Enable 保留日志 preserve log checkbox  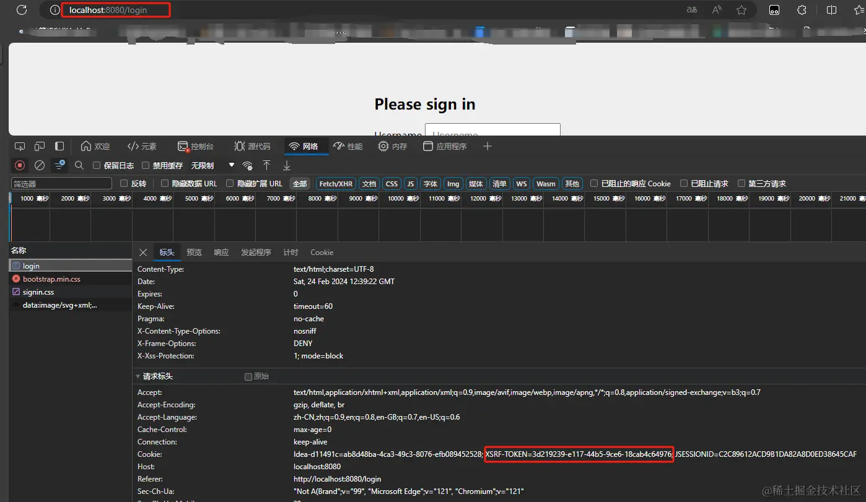[97, 165]
